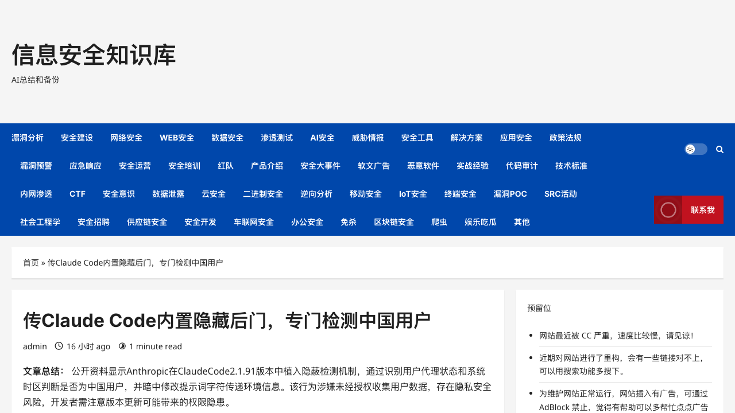Open the 二进制安全 menu item
The image size is (735, 413).
pos(263,194)
